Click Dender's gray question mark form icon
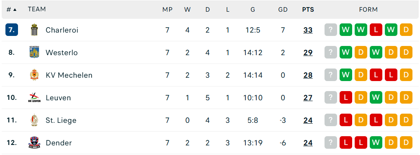This screenshot has height=155, width=420. tap(331, 143)
